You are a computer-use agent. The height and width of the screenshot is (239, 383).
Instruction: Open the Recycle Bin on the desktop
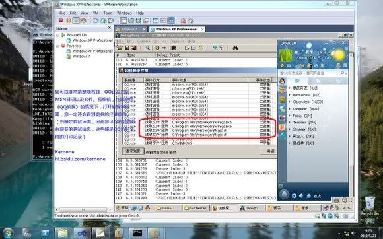tap(370, 206)
